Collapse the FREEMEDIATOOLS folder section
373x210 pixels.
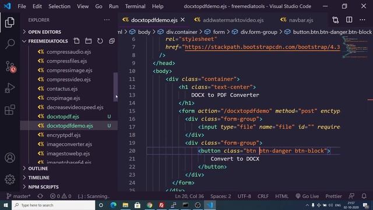[48, 41]
